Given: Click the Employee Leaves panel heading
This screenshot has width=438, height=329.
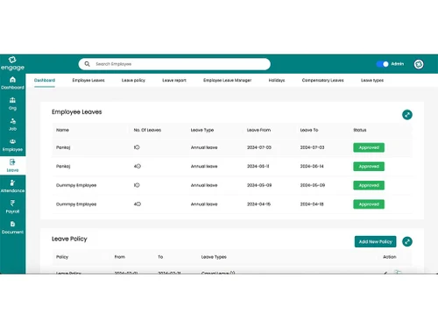Looking at the screenshot, I should coord(77,111).
